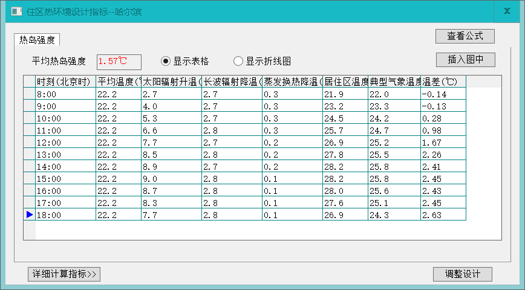Click the blue row indicator arrow at 18:00
Viewport: 525px width, 290px height.
click(29, 214)
